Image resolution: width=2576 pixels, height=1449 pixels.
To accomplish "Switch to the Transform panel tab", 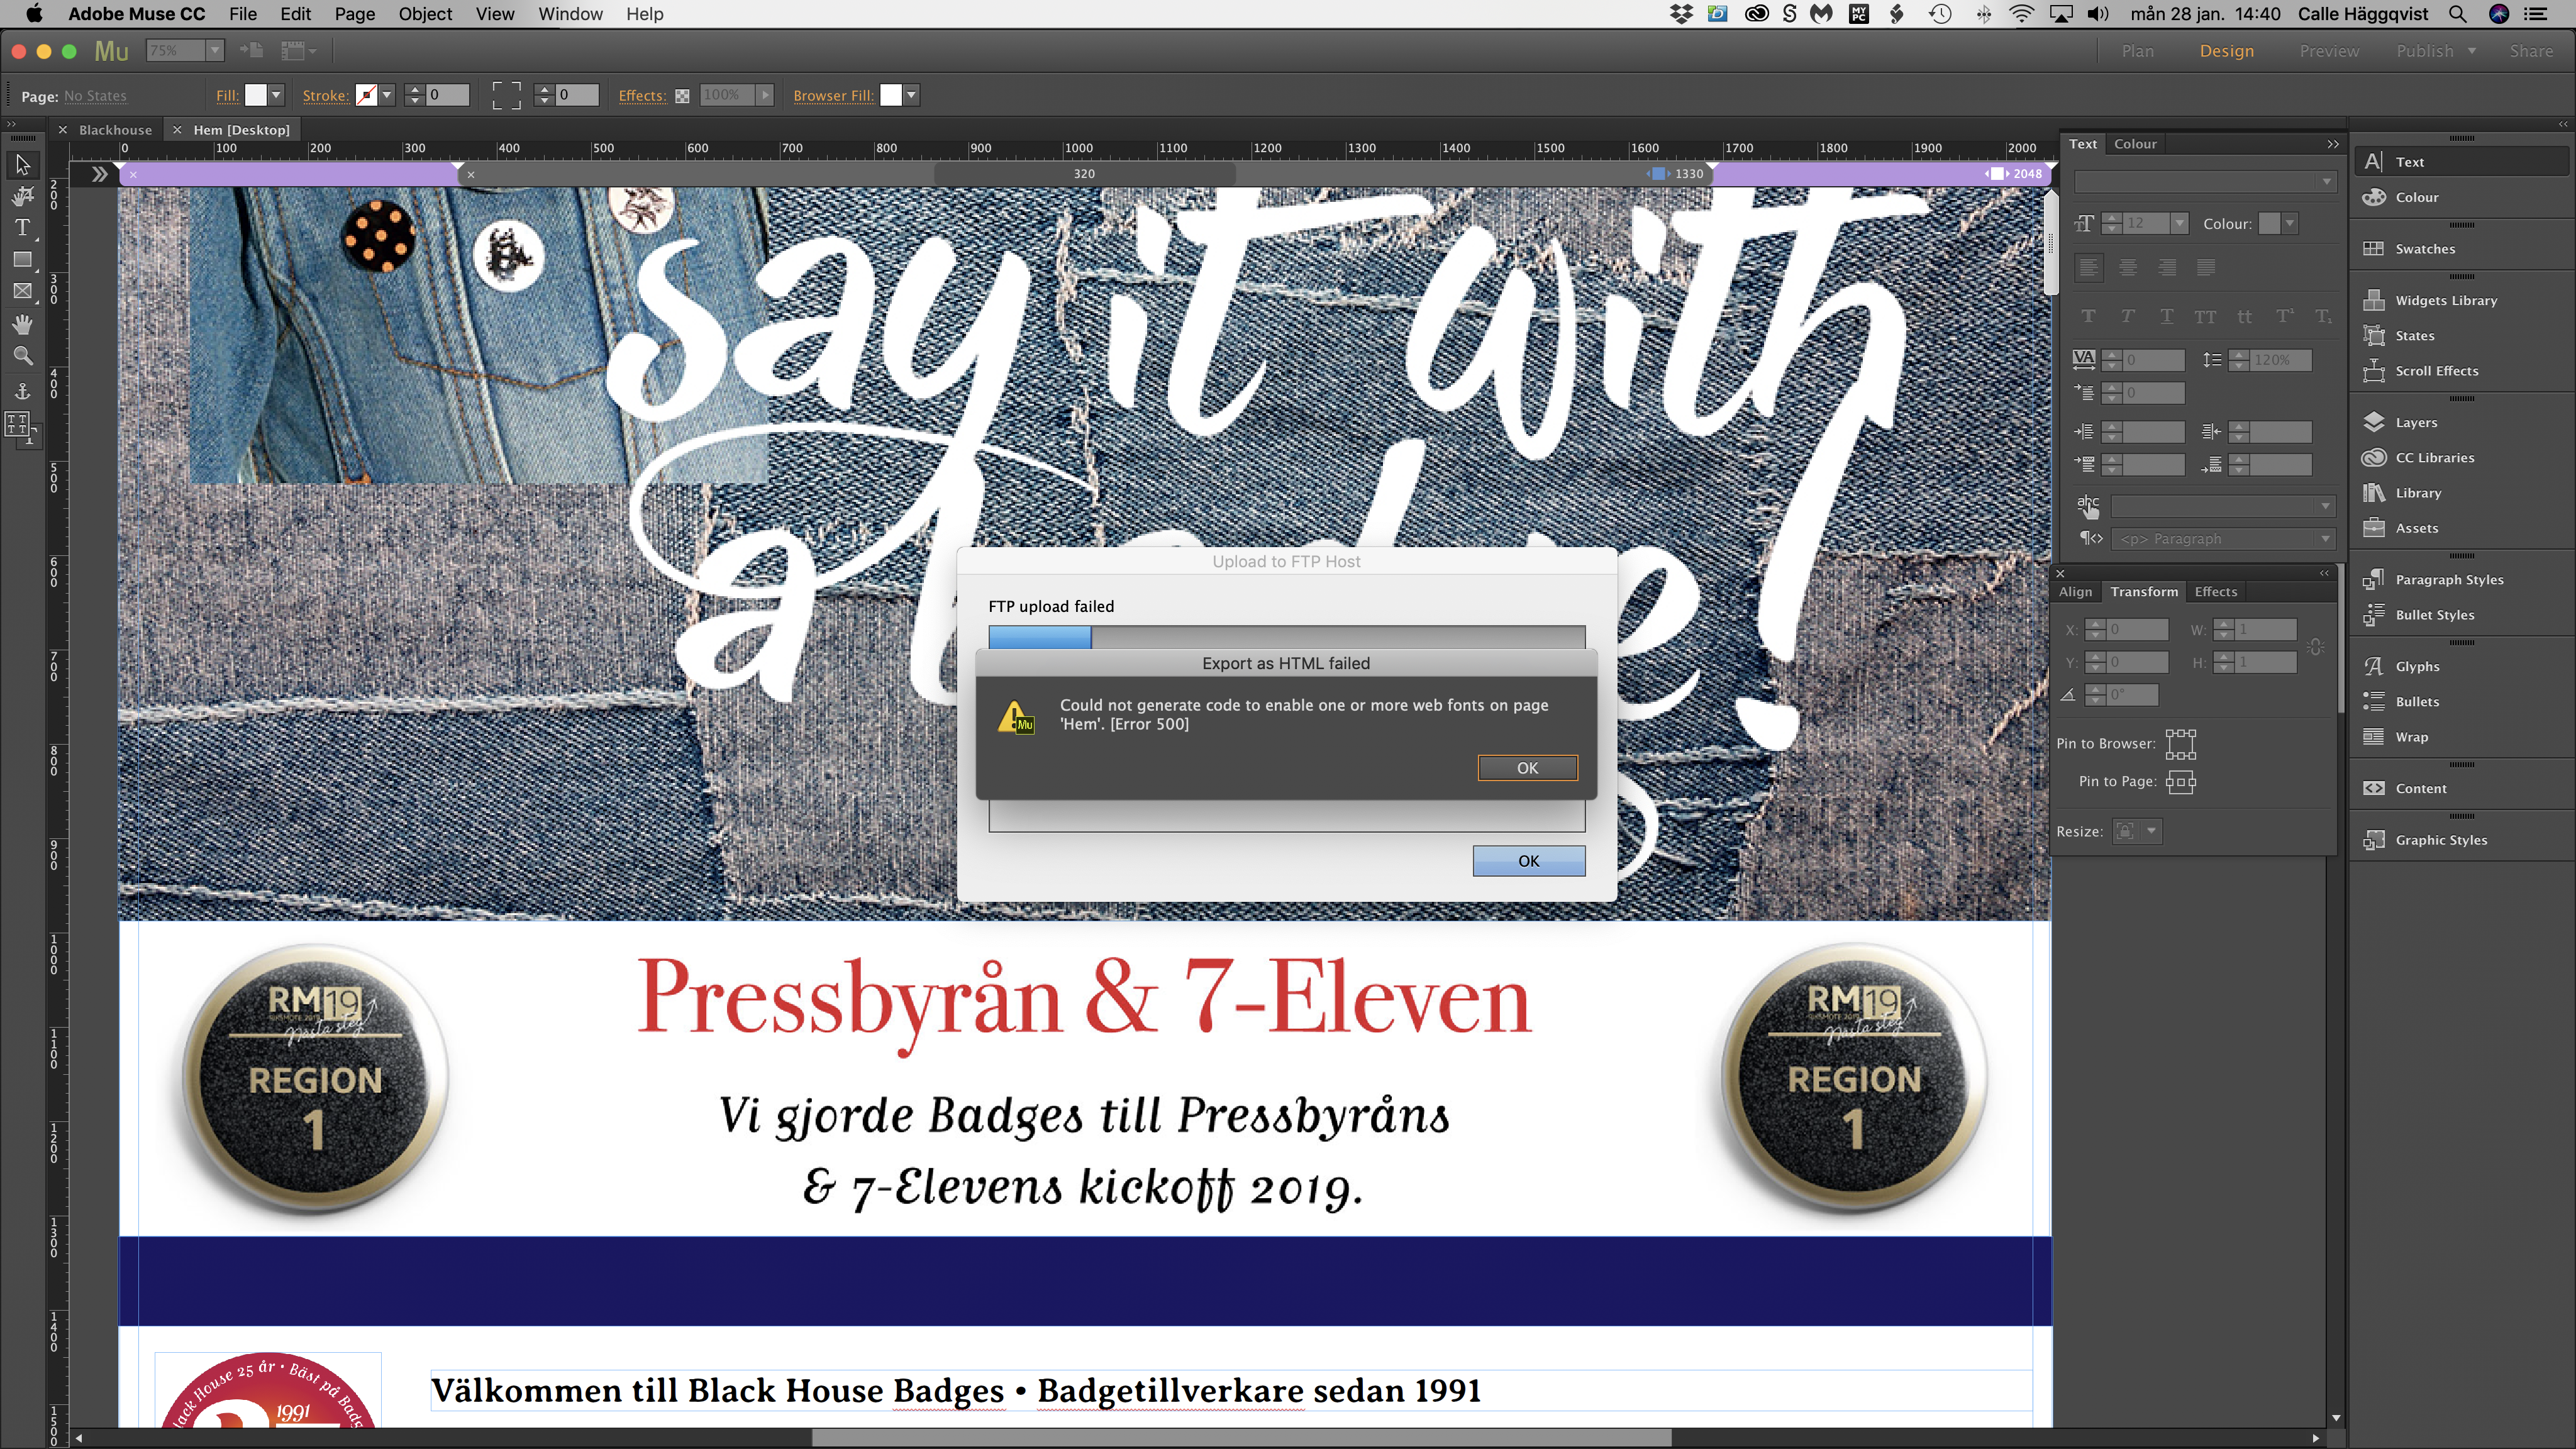I will (x=2144, y=592).
